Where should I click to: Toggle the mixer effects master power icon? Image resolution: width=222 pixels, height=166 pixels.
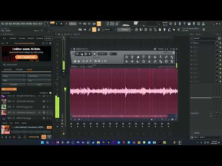pyautogui.click(x=219, y=38)
